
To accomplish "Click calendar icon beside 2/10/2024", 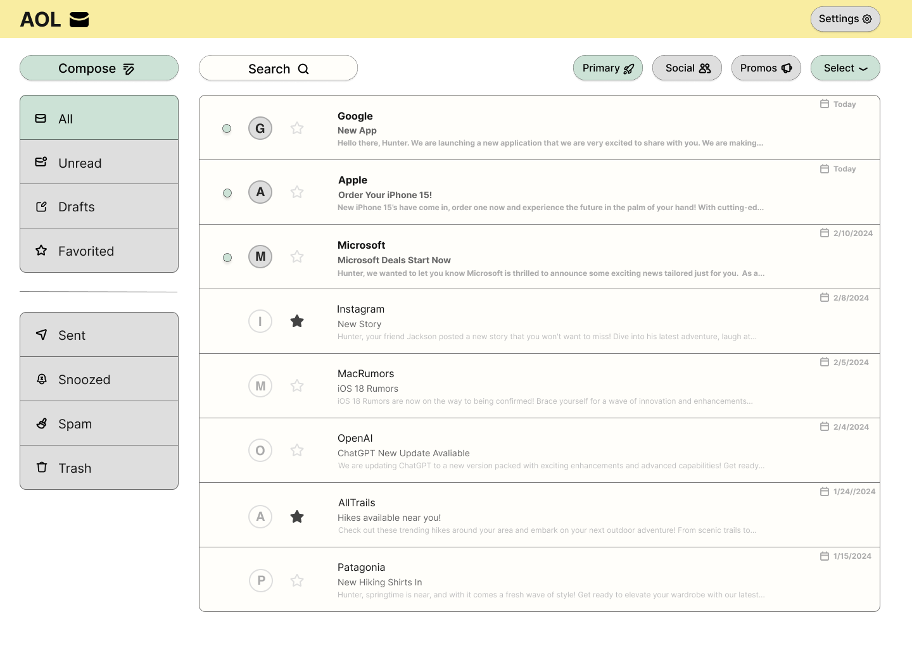I will pyautogui.click(x=825, y=233).
